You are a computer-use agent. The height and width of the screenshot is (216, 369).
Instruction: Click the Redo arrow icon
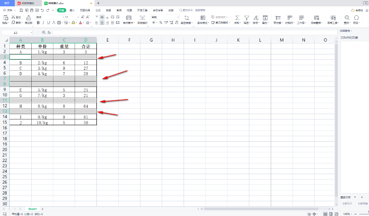click(x=48, y=10)
